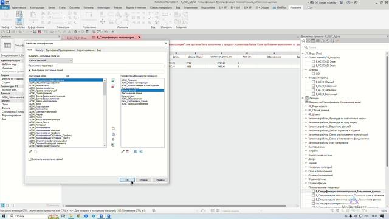Close the active schedule view tab

139,38
